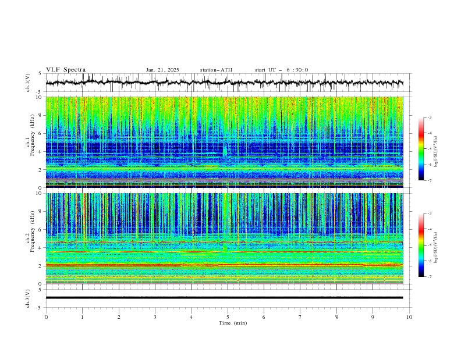Click the ch.2 color bar log(PSD) label
This screenshot has width=461, height=356.
point(436,247)
